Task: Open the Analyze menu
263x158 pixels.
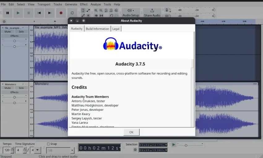Action: [x=96, y=4]
